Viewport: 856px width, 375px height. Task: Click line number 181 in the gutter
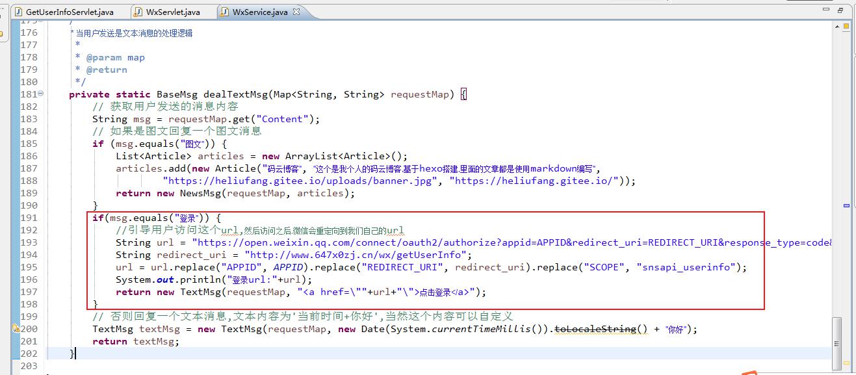tap(29, 94)
